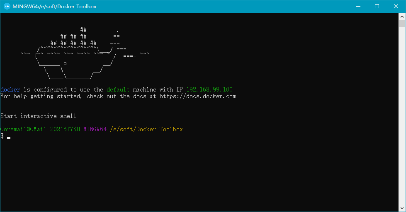The width and height of the screenshot is (406, 212).
Task: Click the 'Start interactive shell' line
Action: [x=38, y=116]
